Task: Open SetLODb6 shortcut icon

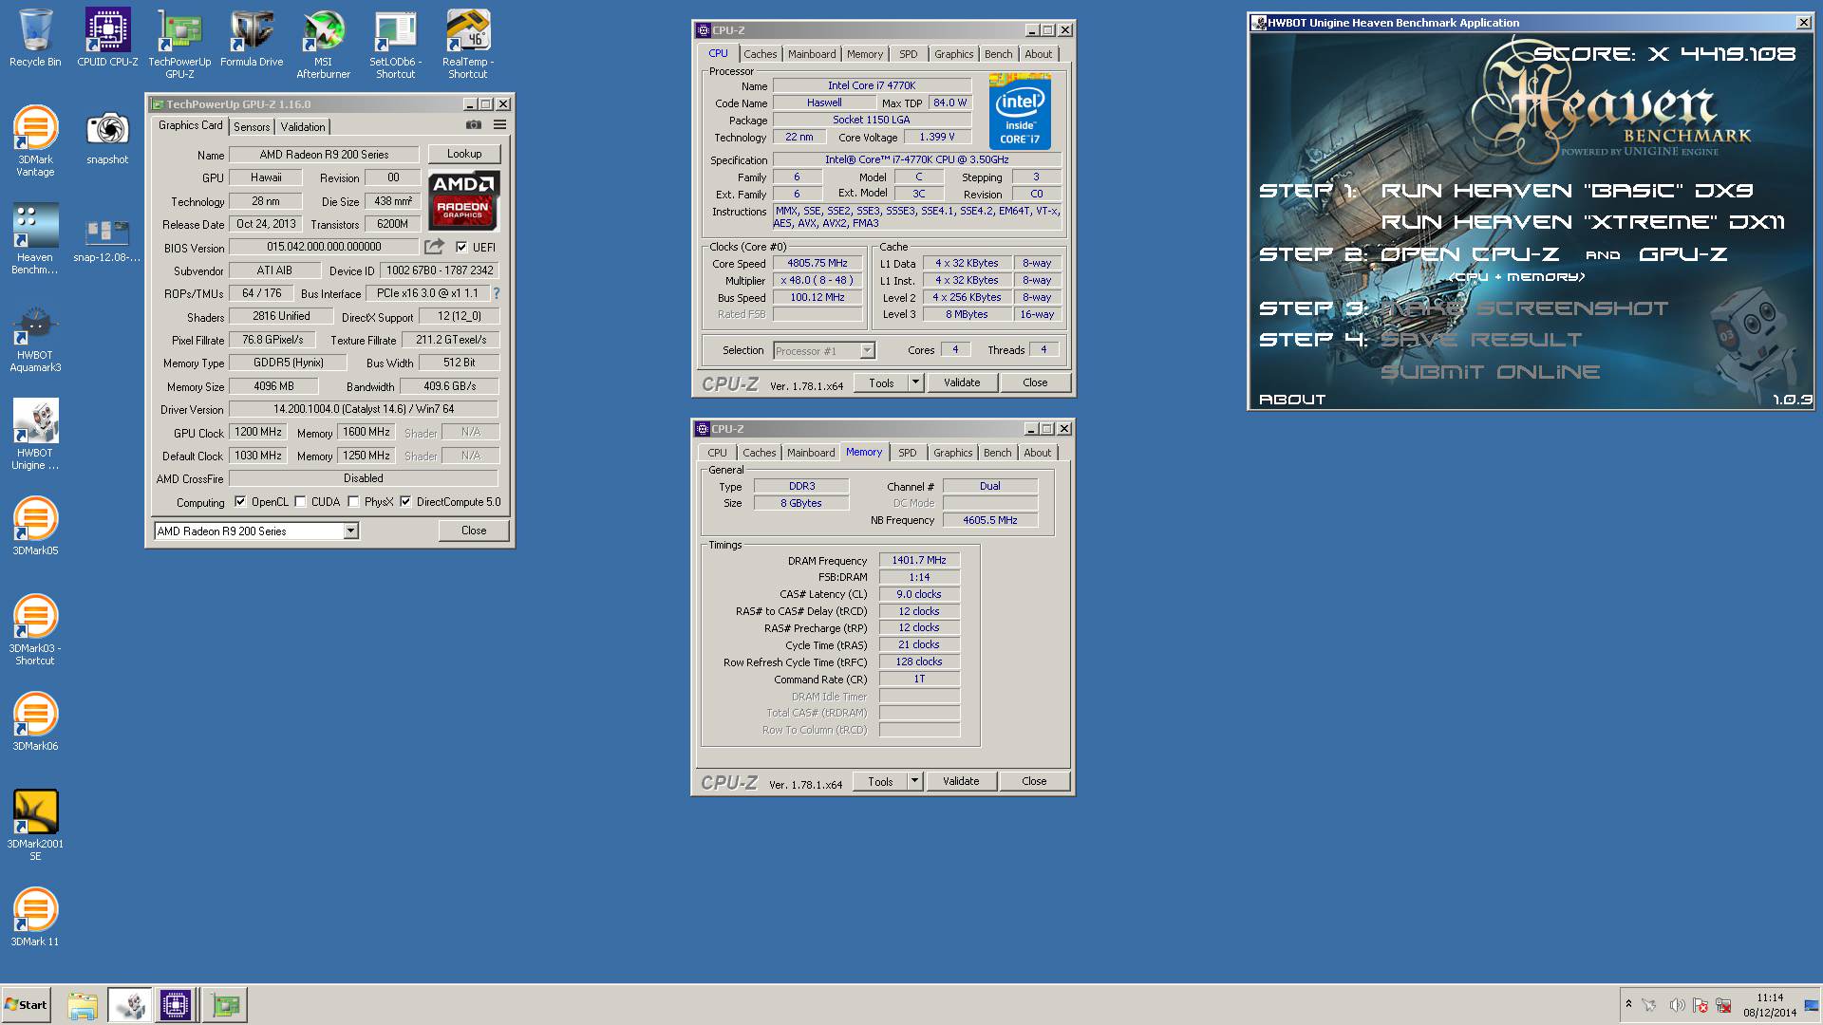Action: pyautogui.click(x=395, y=43)
